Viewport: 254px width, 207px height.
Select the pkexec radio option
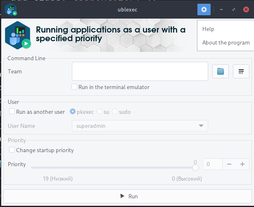tap(73, 111)
